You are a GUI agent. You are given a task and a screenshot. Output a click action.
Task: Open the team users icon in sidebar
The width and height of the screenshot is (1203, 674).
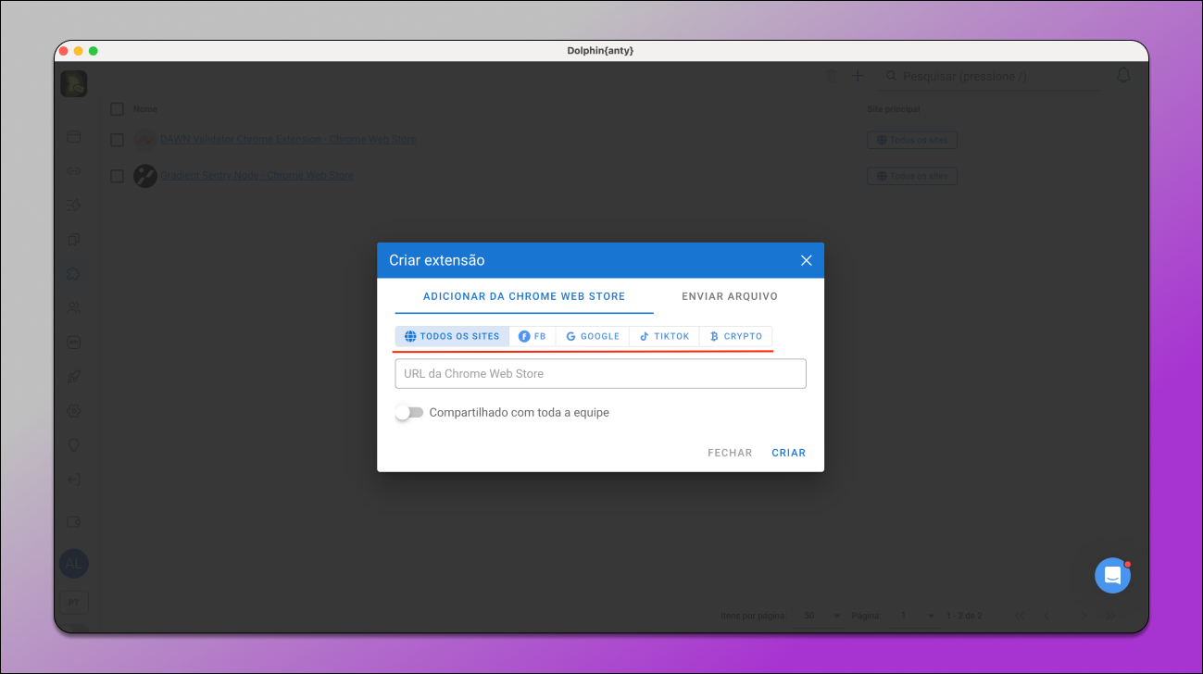pyautogui.click(x=74, y=307)
